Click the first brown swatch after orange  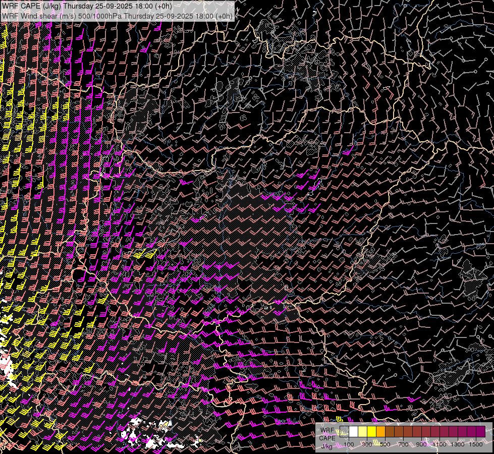[390, 431]
